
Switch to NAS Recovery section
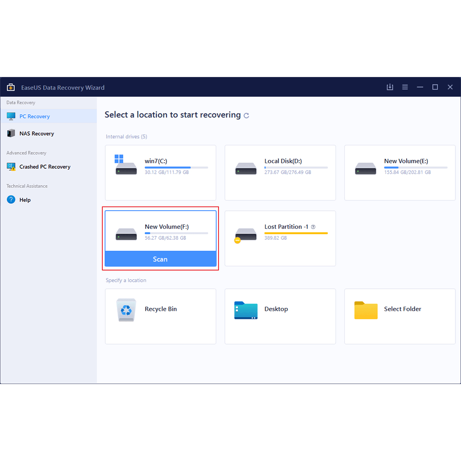coord(36,134)
